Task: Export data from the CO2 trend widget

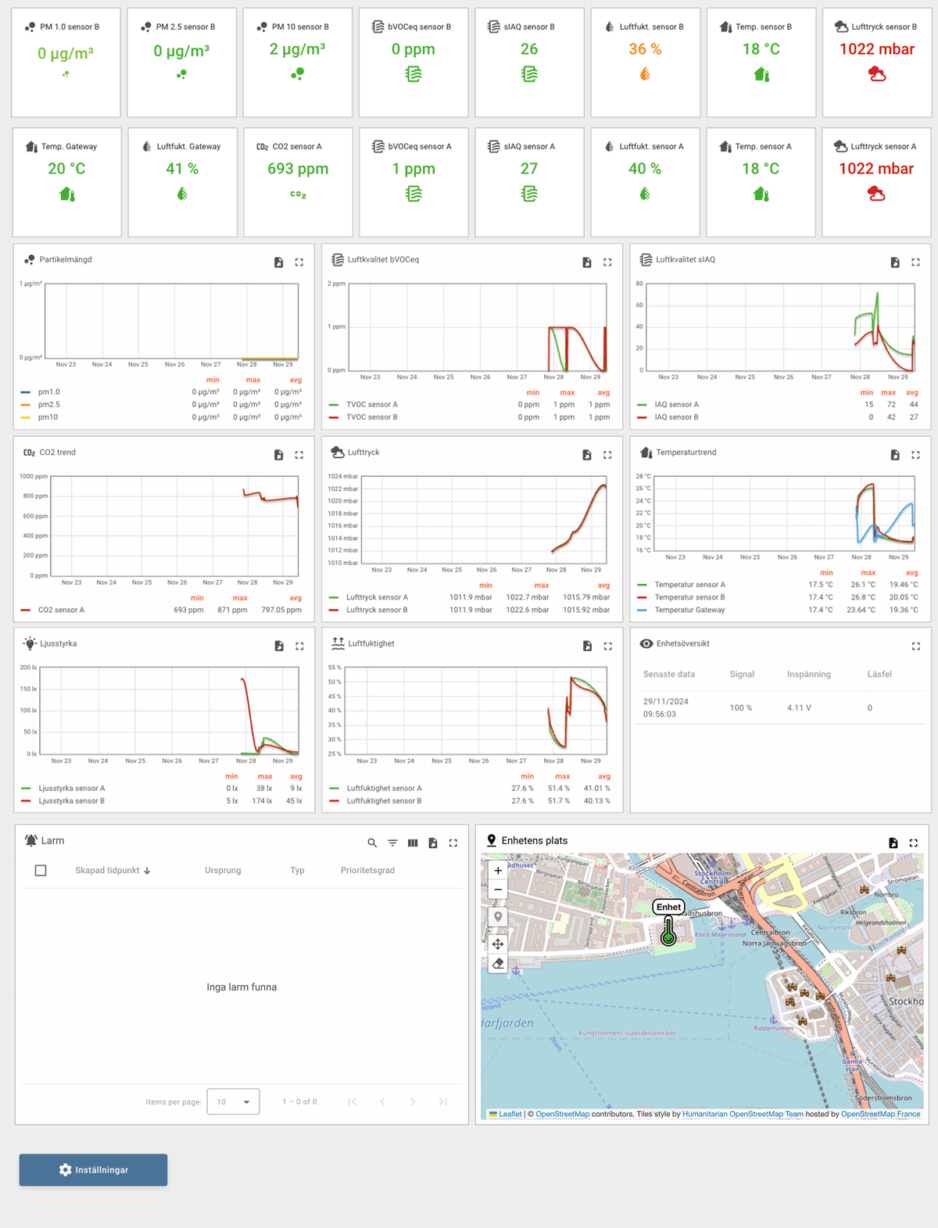Action: click(x=279, y=455)
